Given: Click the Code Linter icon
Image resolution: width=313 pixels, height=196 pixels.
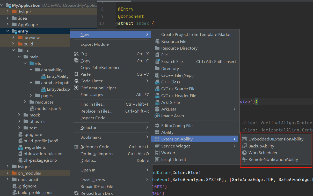Looking at the screenshot, I should 76,81.
